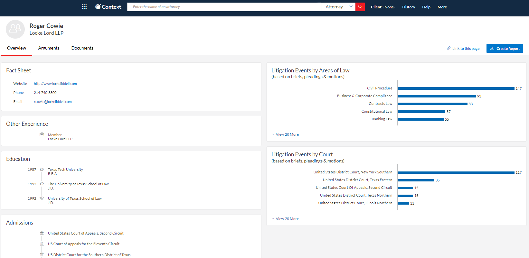Open the More menu
Screen dimensions: 529x258
pos(442,7)
